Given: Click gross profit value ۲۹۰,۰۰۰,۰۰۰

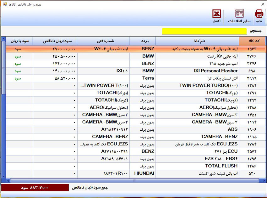Looking at the screenshot, I should [x=64, y=49].
